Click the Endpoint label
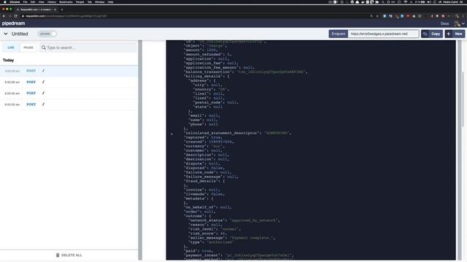This screenshot has width=467, height=262. click(x=339, y=34)
